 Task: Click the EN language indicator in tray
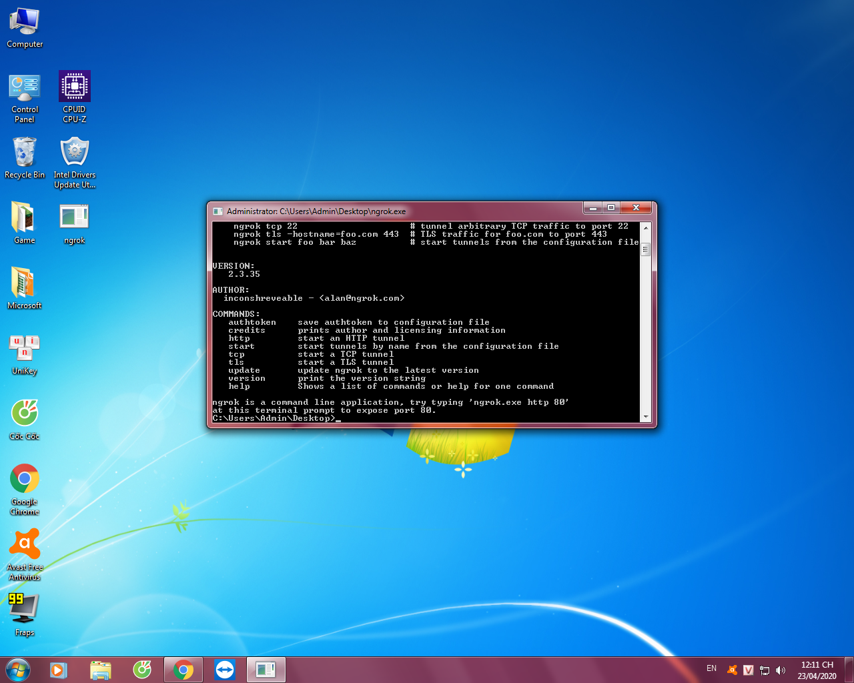pyautogui.click(x=711, y=668)
